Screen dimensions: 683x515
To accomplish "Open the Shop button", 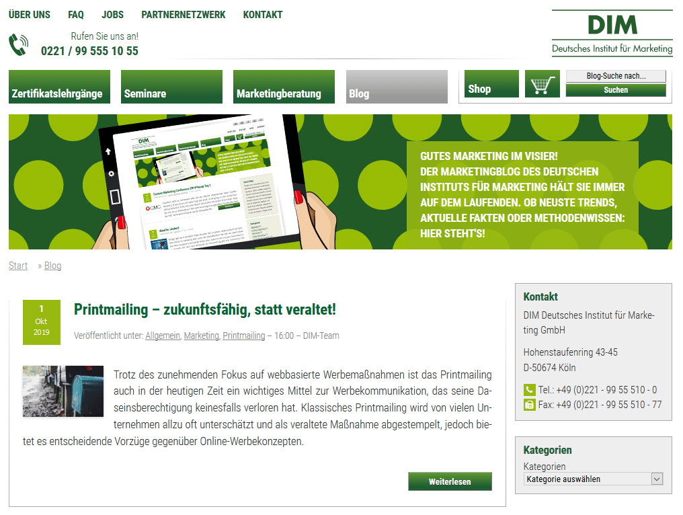I will point(492,84).
